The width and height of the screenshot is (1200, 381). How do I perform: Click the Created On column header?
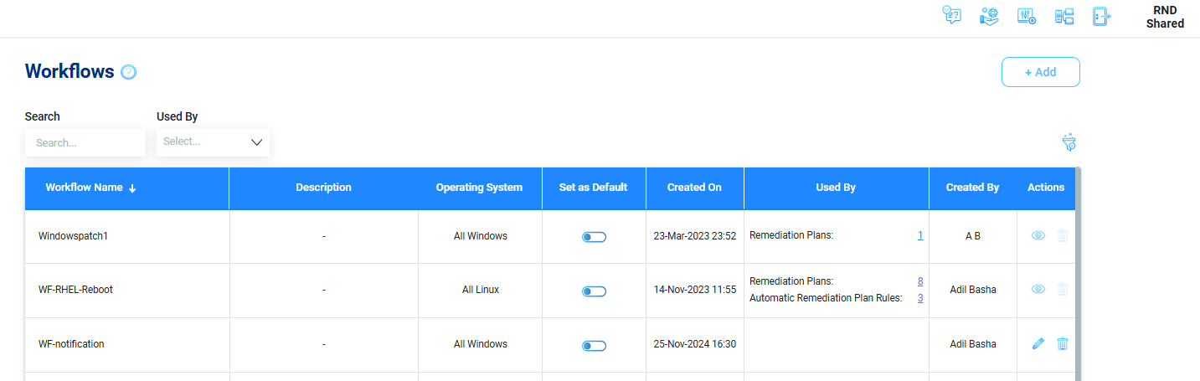pos(694,188)
